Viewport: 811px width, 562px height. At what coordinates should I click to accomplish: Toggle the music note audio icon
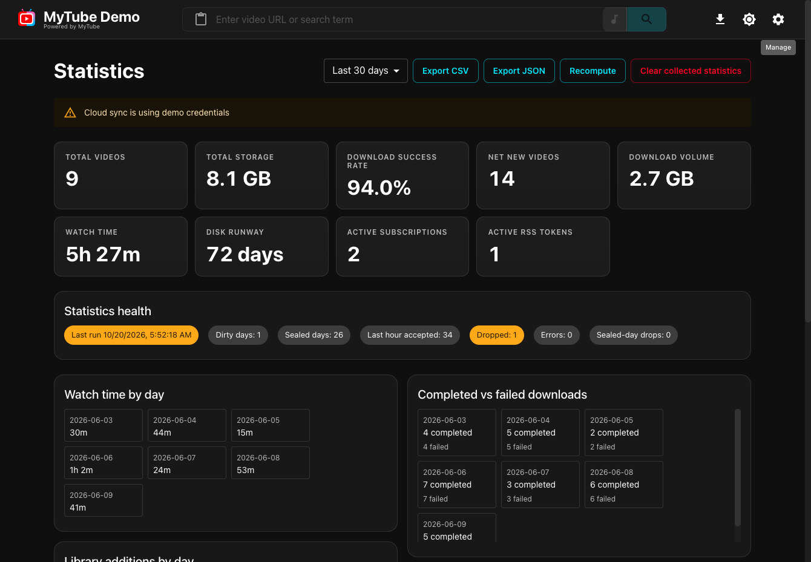(x=614, y=19)
